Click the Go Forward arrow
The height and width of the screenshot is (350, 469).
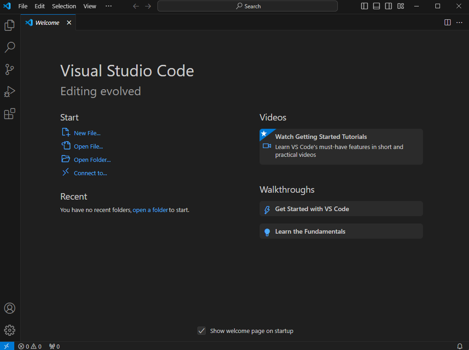[x=148, y=6]
